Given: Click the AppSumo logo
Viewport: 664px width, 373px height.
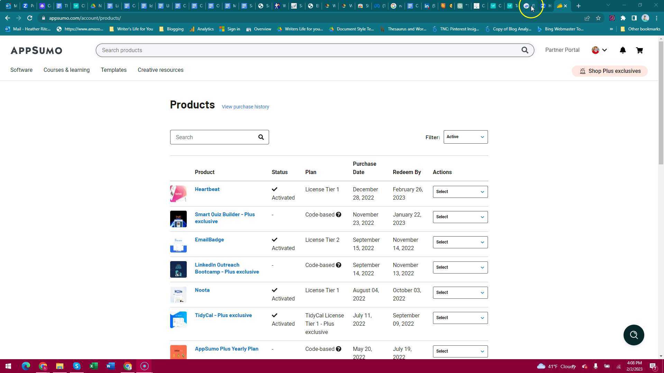Looking at the screenshot, I should tap(36, 50).
